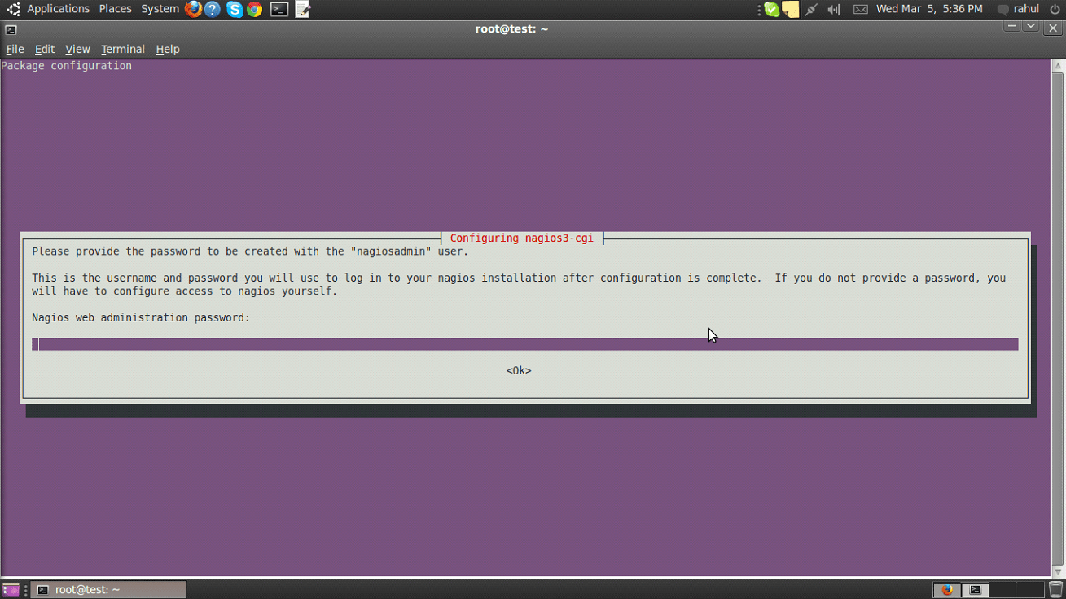
Task: Click the <Ok> button in dialog
Action: tap(519, 370)
